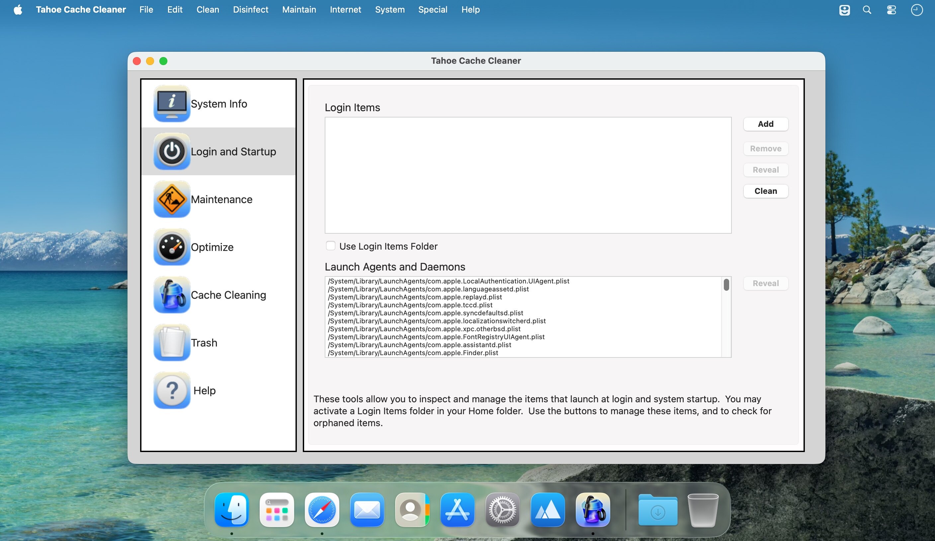
Task: Click Tahoe Cache Cleaner icon in the Dock
Action: tap(593, 510)
